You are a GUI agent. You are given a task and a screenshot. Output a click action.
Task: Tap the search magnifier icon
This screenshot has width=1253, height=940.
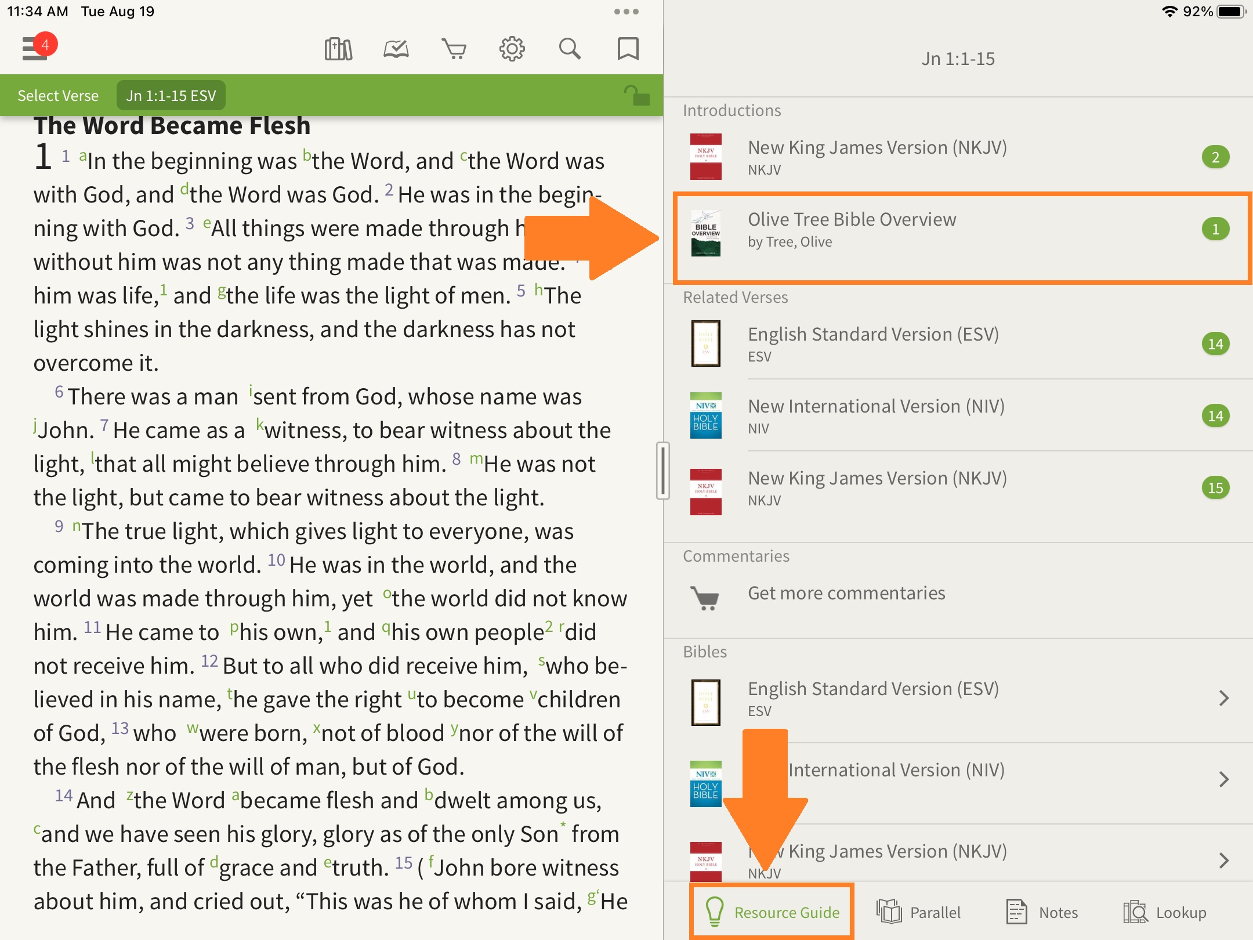point(570,49)
